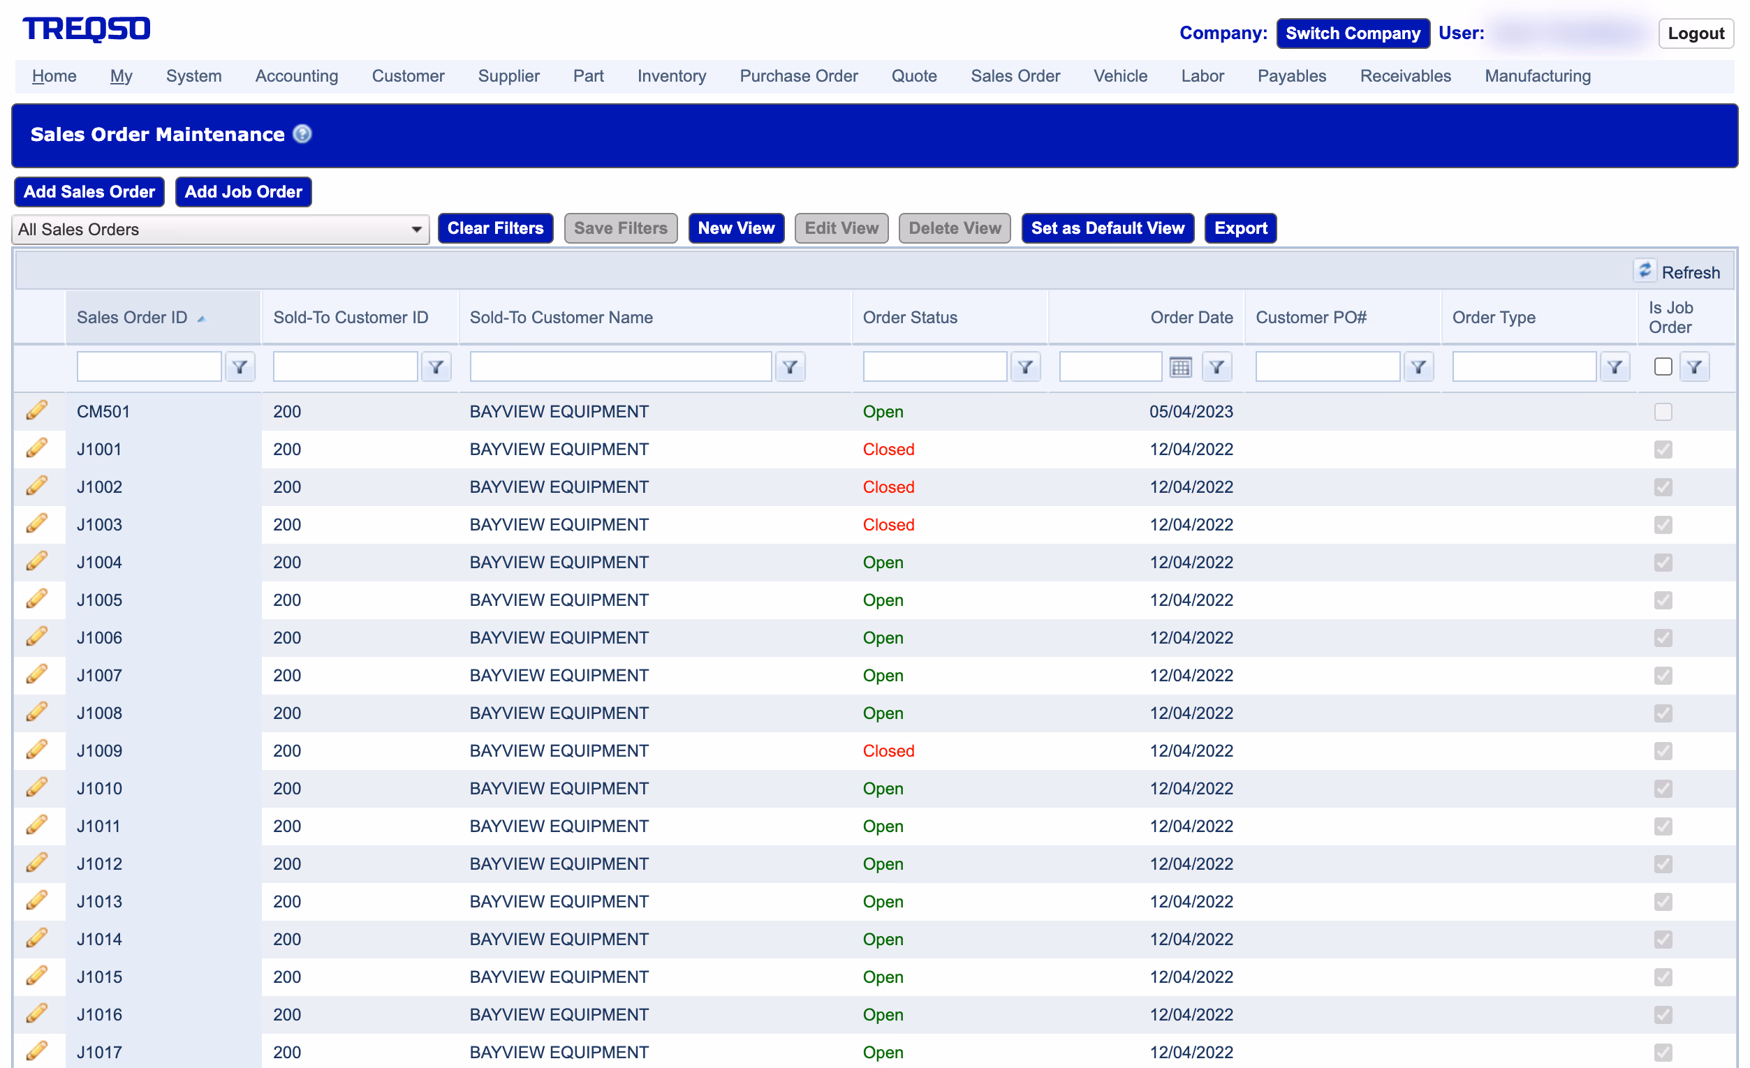Focus the Customer PO# filter field
The height and width of the screenshot is (1068, 1750).
(x=1328, y=367)
